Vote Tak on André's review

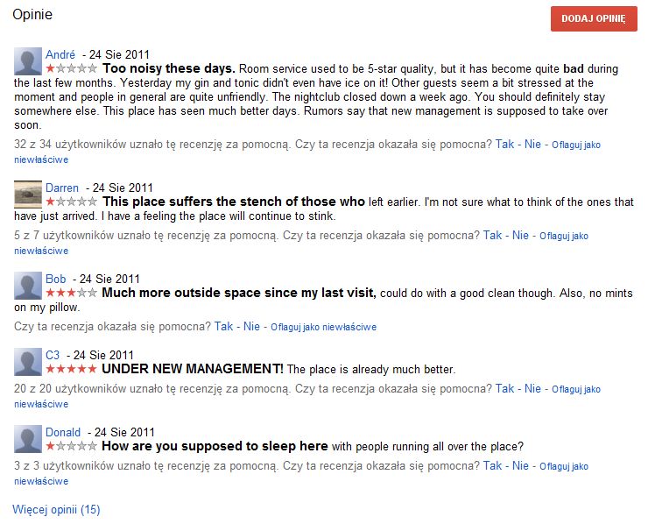tap(504, 145)
